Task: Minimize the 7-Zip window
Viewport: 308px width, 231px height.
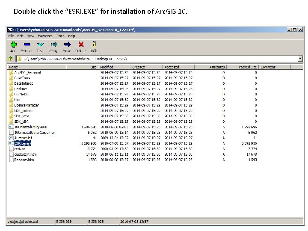Action: click(x=289, y=30)
